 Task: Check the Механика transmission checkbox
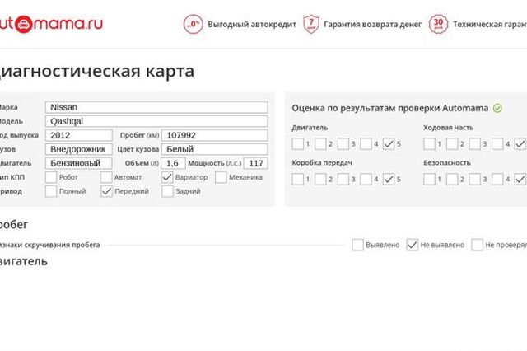click(221, 177)
